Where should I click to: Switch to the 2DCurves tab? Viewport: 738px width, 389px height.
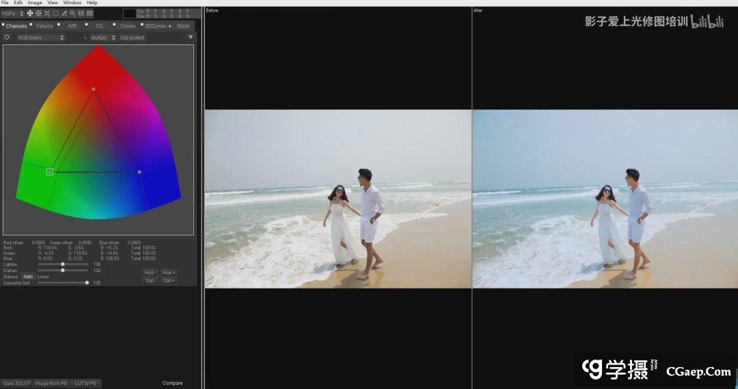click(x=154, y=26)
